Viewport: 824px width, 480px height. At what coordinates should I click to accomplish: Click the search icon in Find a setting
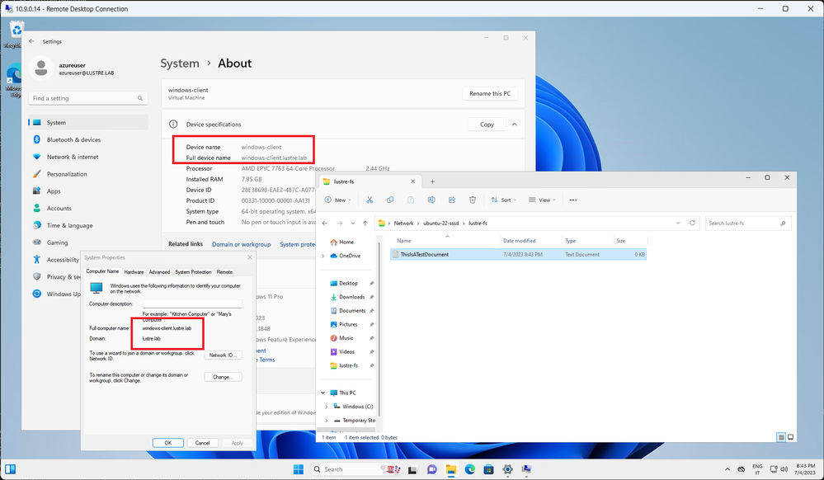tap(139, 98)
